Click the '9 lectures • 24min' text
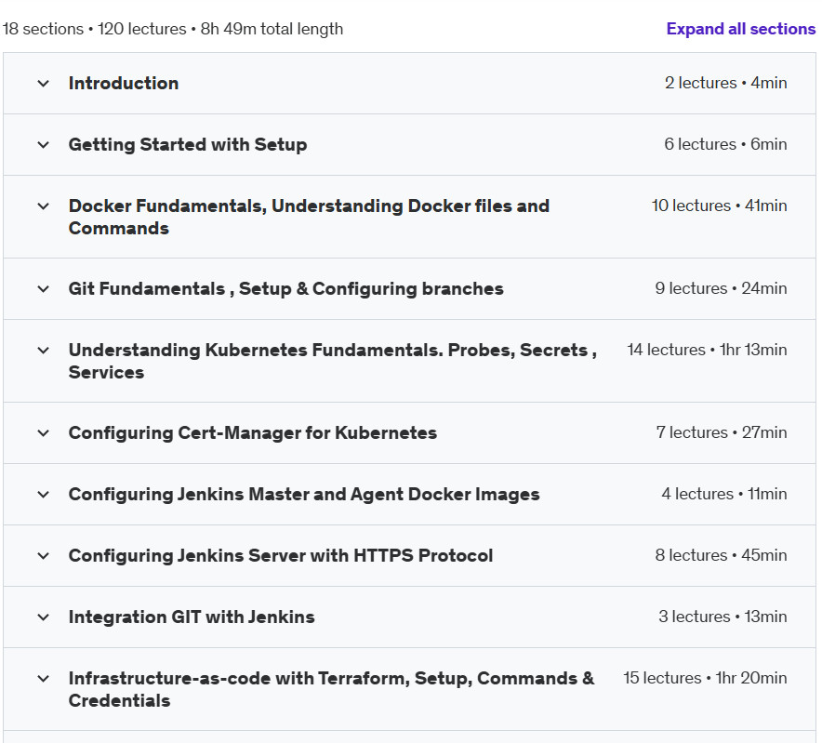The height and width of the screenshot is (743, 822). click(721, 288)
